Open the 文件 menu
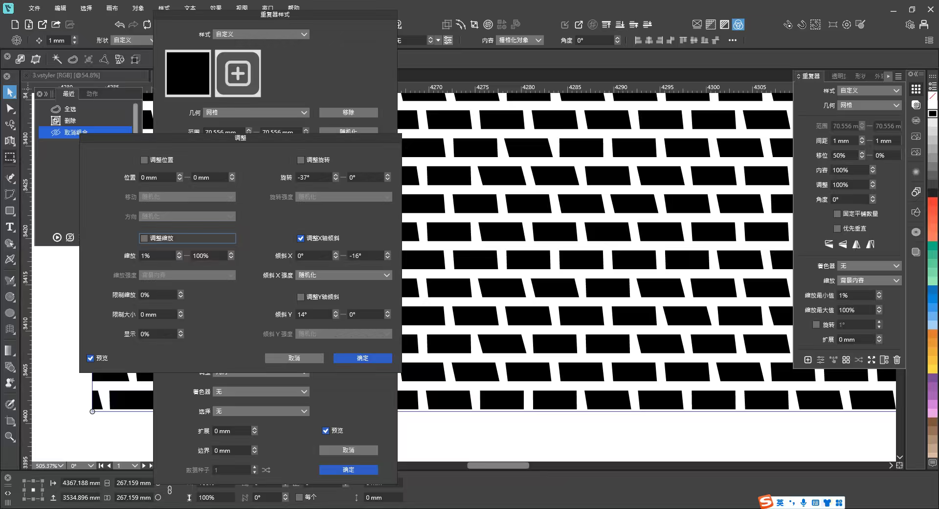 pos(34,8)
